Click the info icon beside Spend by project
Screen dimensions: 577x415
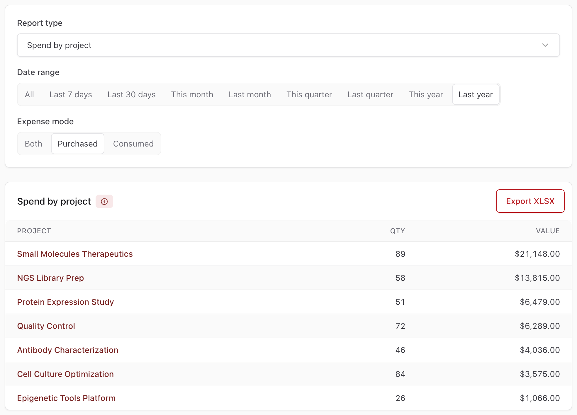tap(104, 202)
